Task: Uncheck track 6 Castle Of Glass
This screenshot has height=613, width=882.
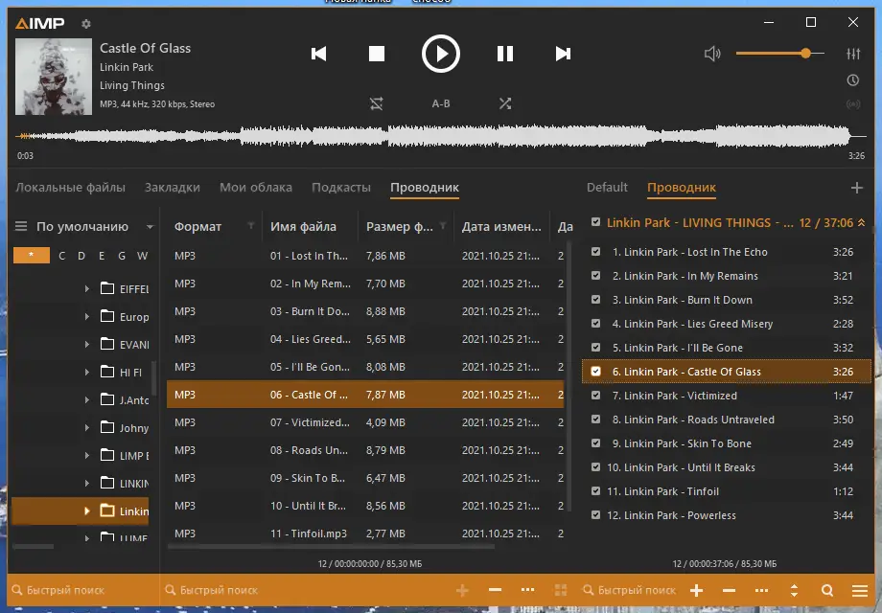Action: point(595,372)
